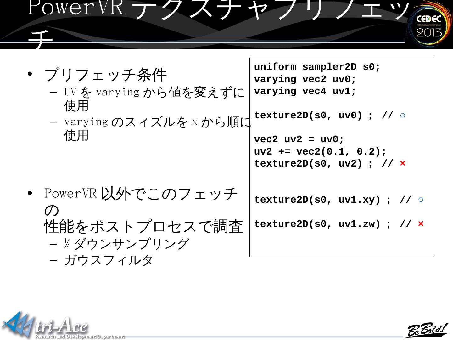Click the red cross after uv1.zw line

point(421,224)
